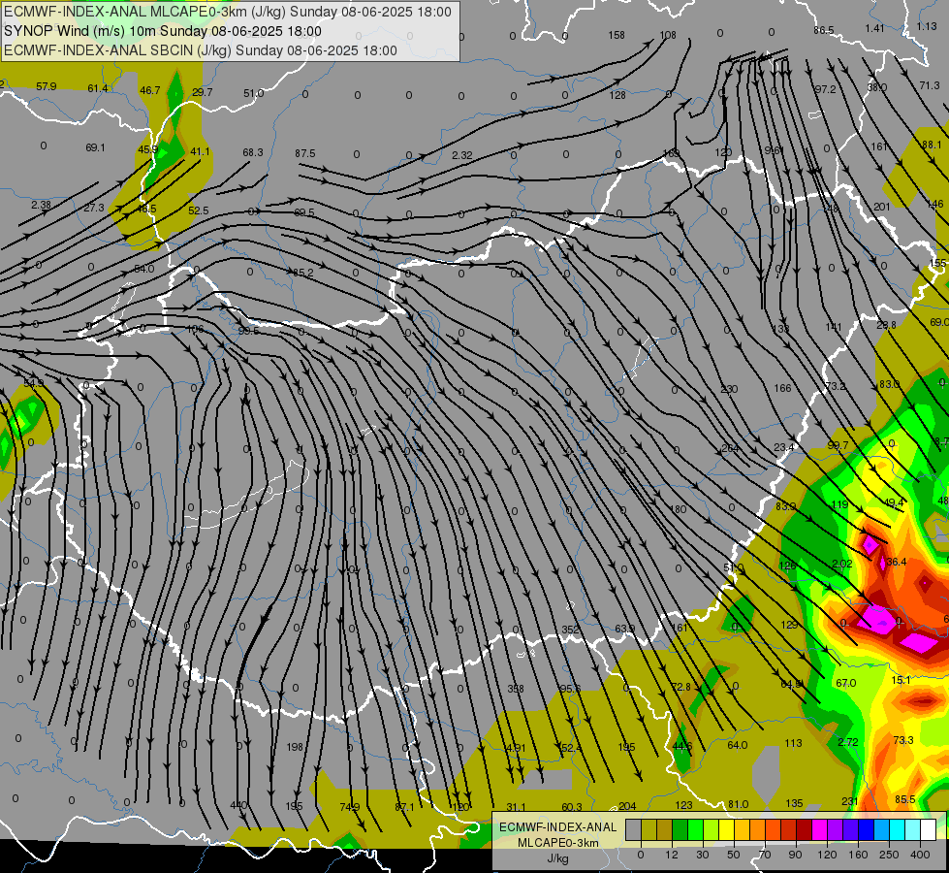Click the dark green legend swatch
949x873 pixels.
(x=680, y=830)
